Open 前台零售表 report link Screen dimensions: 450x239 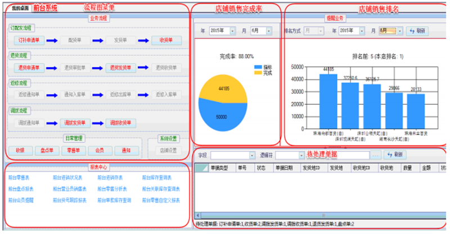point(20,178)
